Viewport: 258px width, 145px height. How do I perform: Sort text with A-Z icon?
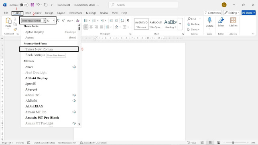[122, 20]
